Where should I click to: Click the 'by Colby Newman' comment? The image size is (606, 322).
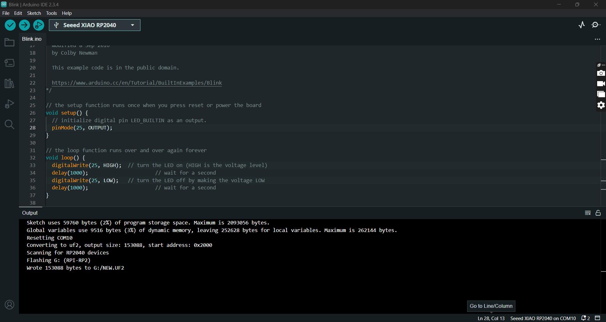pyautogui.click(x=74, y=53)
